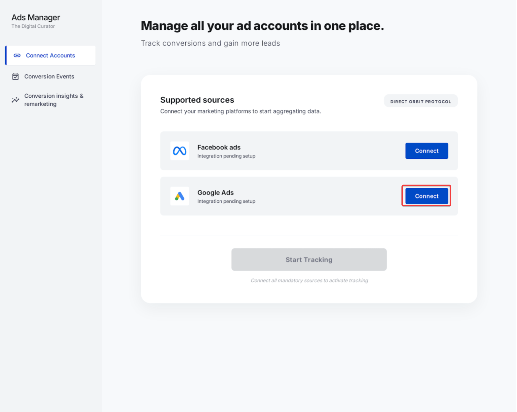The height and width of the screenshot is (412, 517).
Task: Go to Conversion Events section
Action: [x=49, y=77]
